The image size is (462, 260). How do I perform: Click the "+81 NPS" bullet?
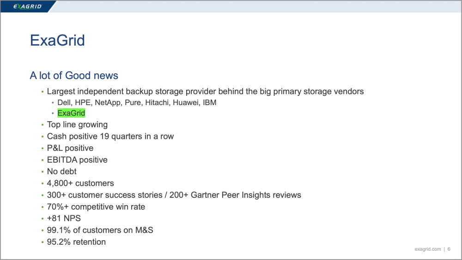(63, 219)
